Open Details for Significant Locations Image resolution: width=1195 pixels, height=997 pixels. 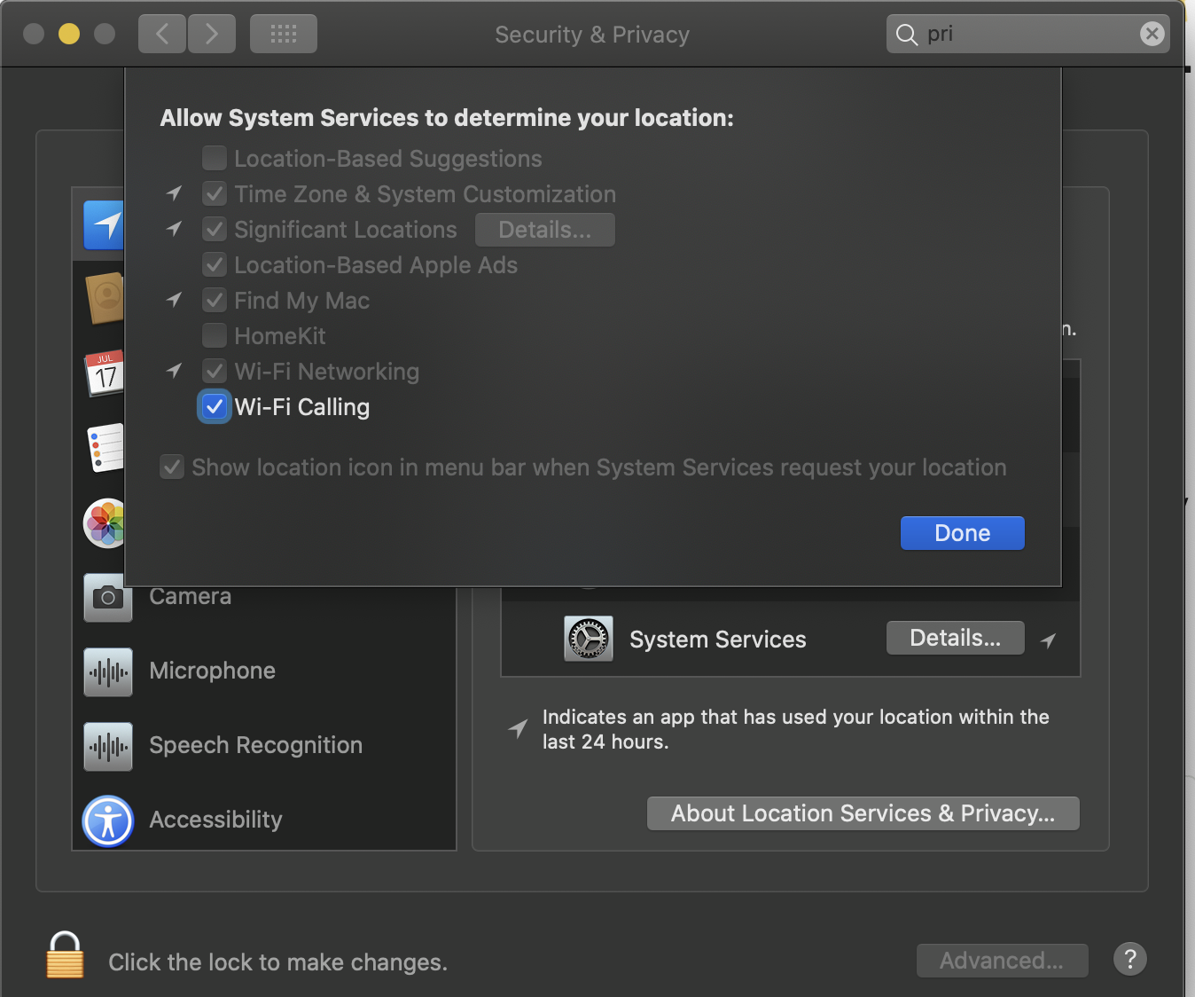click(545, 230)
